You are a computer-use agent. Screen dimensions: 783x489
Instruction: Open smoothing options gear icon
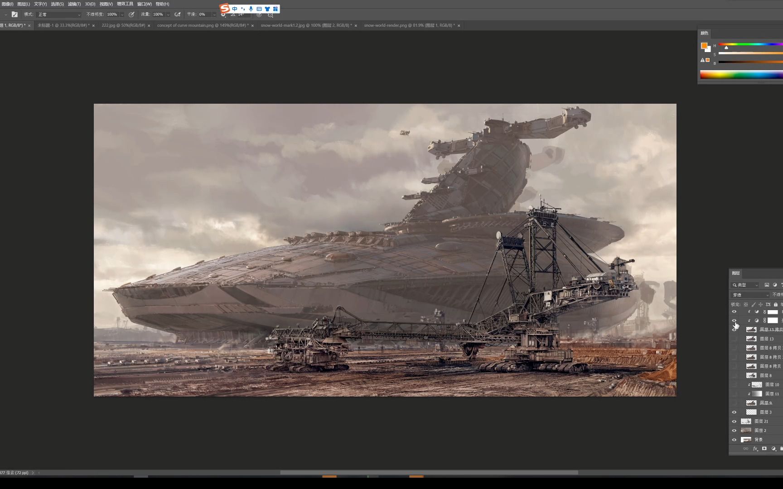pyautogui.click(x=223, y=15)
